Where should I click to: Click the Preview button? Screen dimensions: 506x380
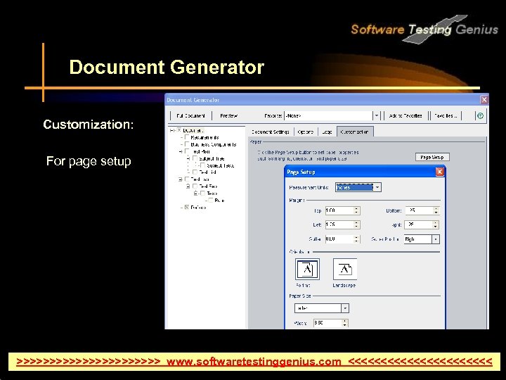[229, 115]
